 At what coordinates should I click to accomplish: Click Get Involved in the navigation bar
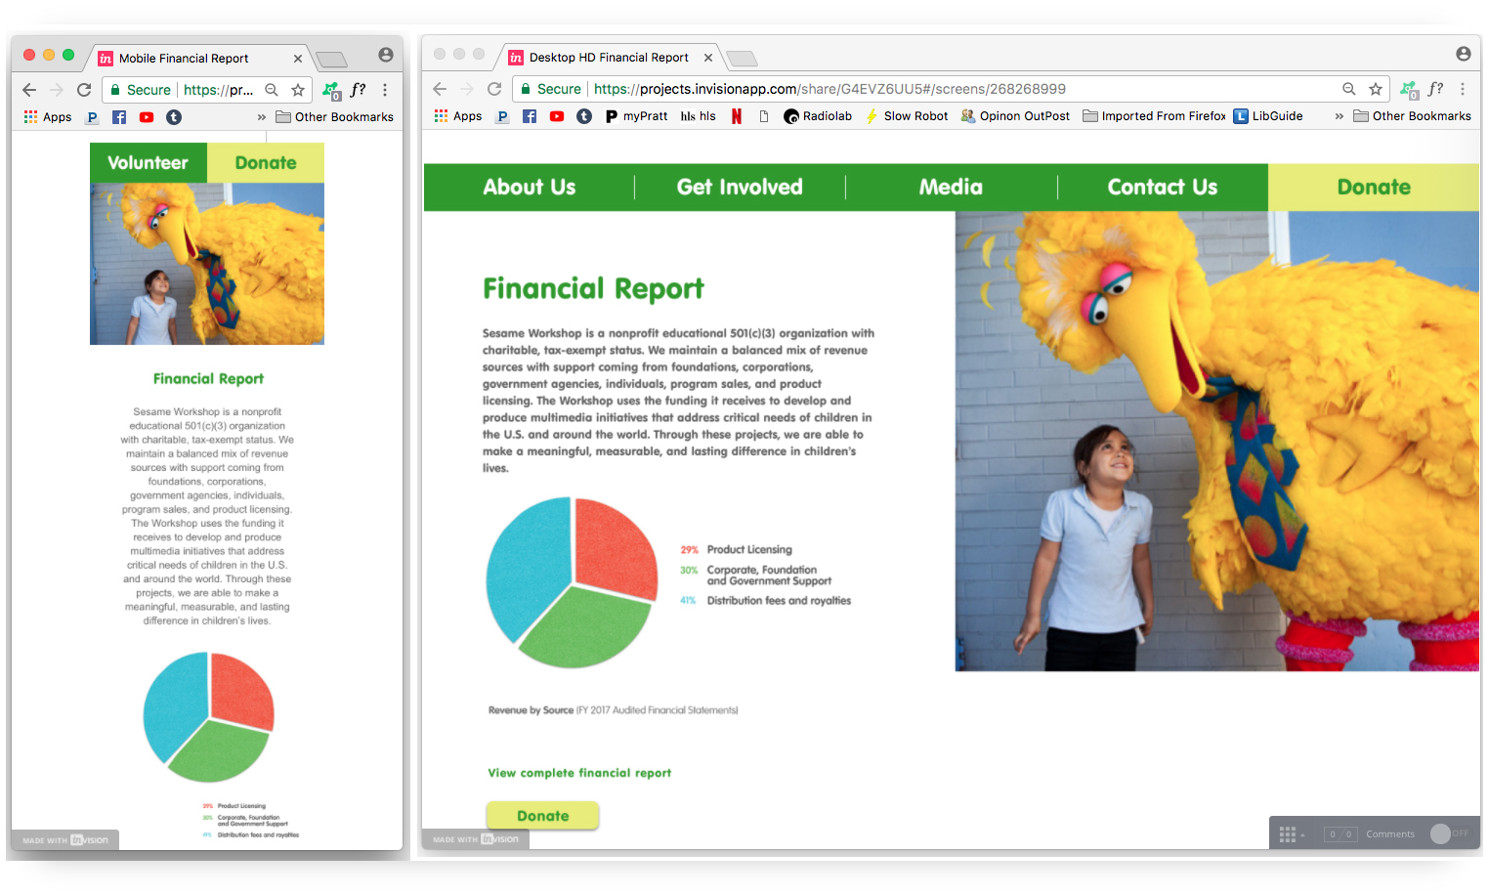point(740,188)
